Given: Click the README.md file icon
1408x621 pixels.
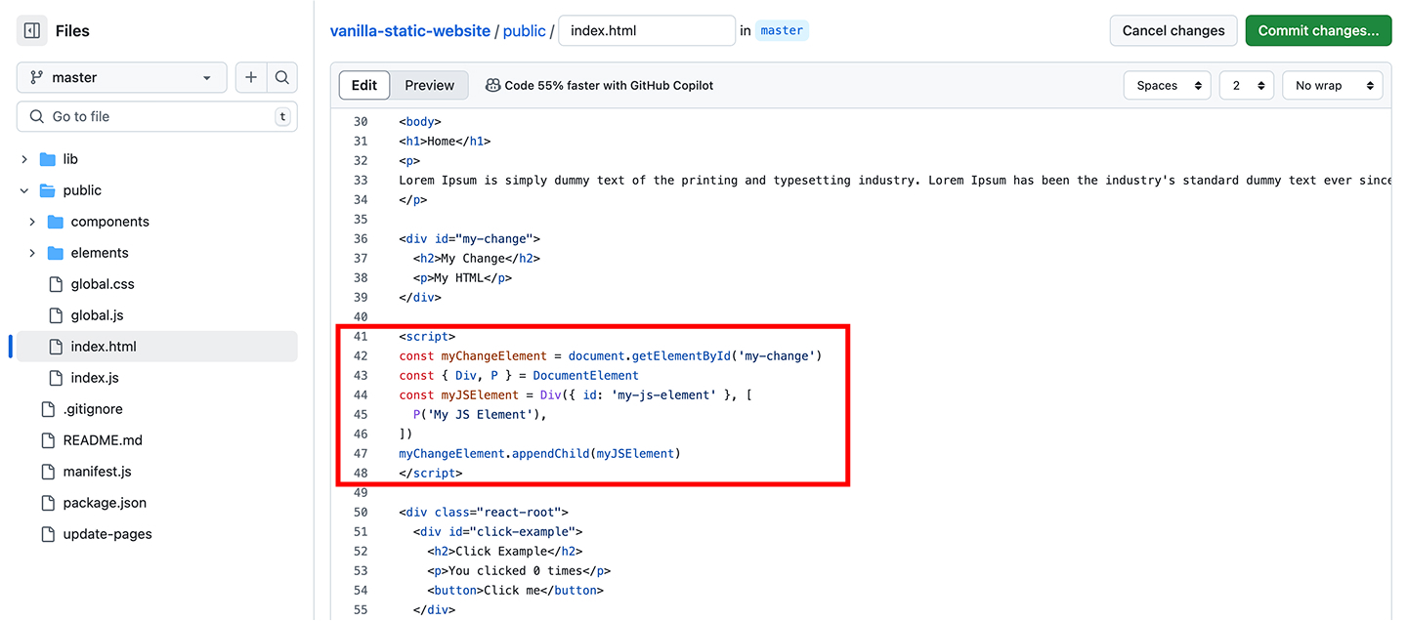Looking at the screenshot, I should 48,440.
